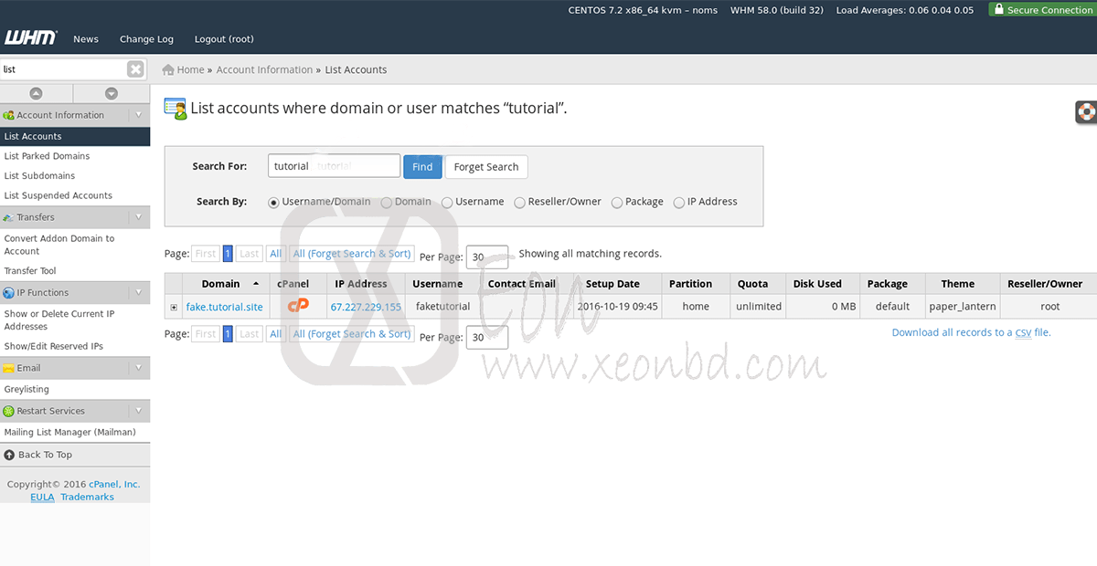Screen dimensions: 1097x566
Task: Select the Domain search radio button
Action: (387, 202)
